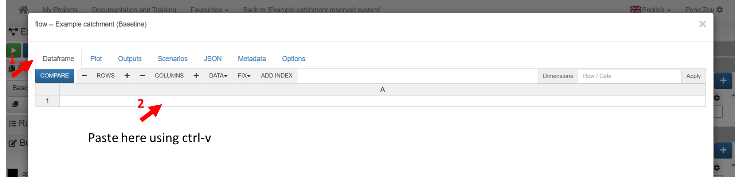The height and width of the screenshot is (177, 735).
Task: Open the English language dropdown
Action: tap(651, 10)
